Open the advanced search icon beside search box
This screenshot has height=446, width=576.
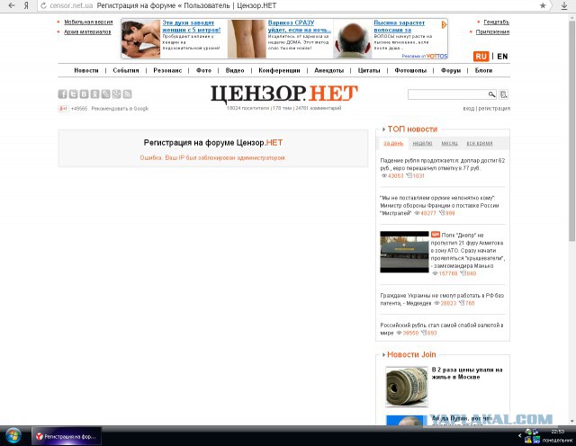click(x=504, y=94)
